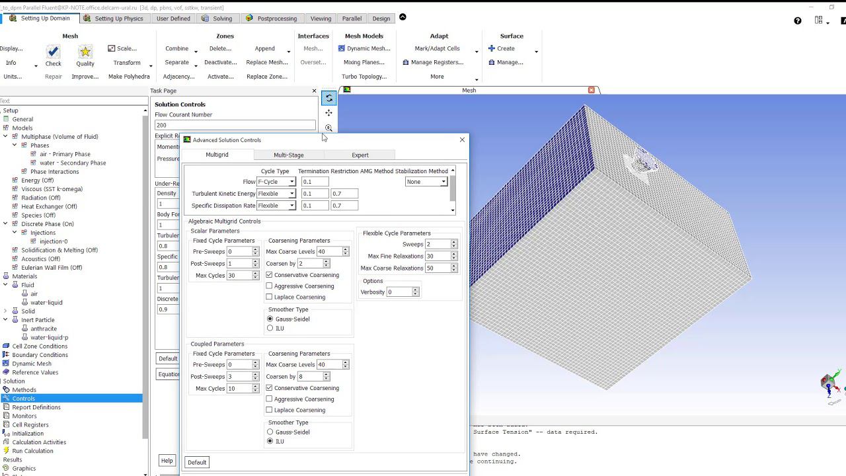846x476 pixels.
Task: Click the ribbon collapse arrow icon
Action: pyautogui.click(x=403, y=17)
